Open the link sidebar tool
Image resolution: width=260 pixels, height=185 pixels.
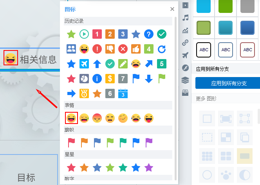pos(185,43)
